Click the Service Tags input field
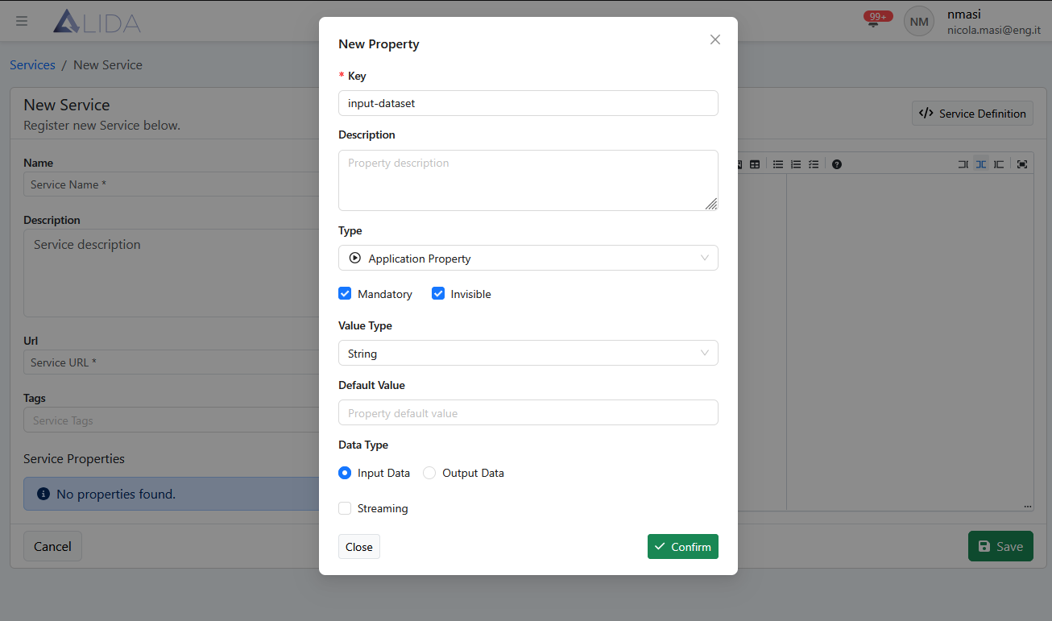The height and width of the screenshot is (621, 1052). [171, 420]
